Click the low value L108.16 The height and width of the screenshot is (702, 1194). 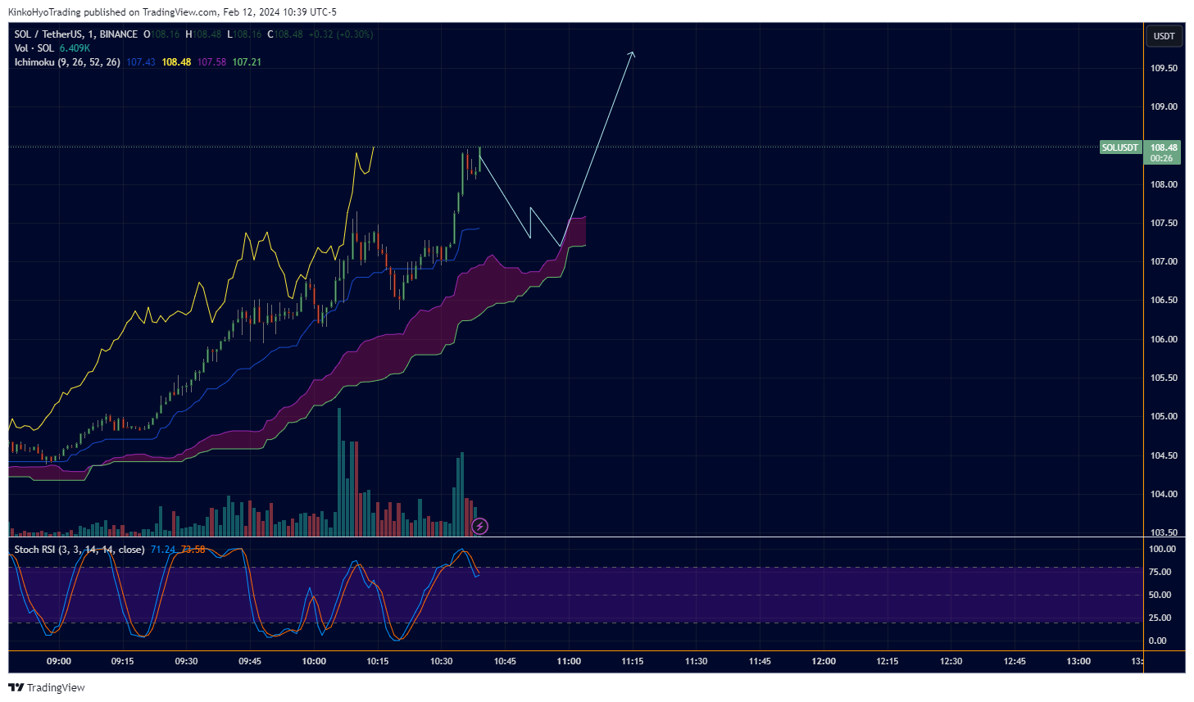point(244,34)
